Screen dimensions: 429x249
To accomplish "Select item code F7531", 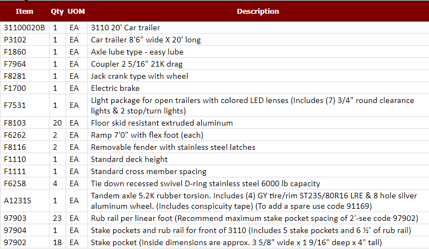I will [x=15, y=105].
